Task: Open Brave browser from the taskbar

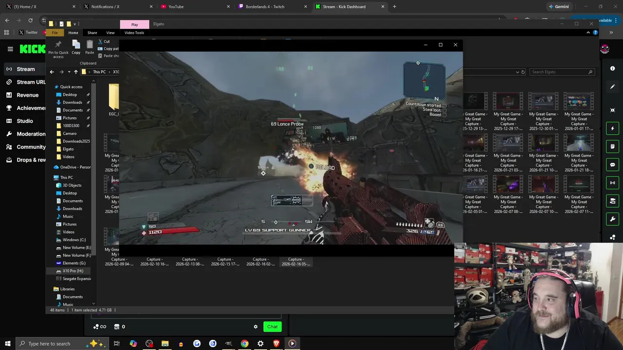Action: coord(276,344)
